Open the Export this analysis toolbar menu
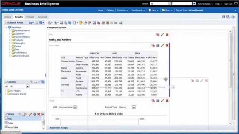The height and width of the screenshot is (134, 239). click(56, 23)
